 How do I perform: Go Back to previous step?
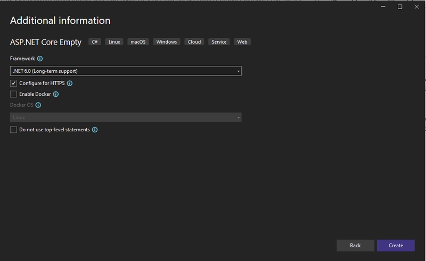click(x=355, y=246)
